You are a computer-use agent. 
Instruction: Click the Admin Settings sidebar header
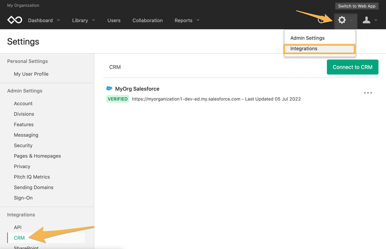tap(25, 91)
